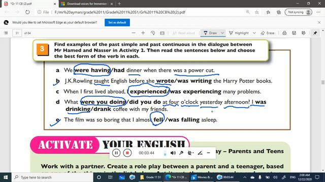Close the Gr 11 CB (2).pdf tab

click(x=55, y=4)
